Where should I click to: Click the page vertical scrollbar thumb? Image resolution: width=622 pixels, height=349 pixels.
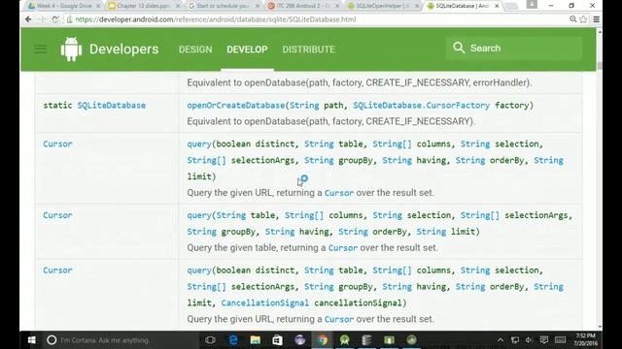pyautogui.click(x=600, y=66)
